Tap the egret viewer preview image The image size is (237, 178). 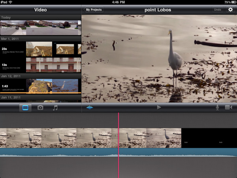(x=159, y=59)
